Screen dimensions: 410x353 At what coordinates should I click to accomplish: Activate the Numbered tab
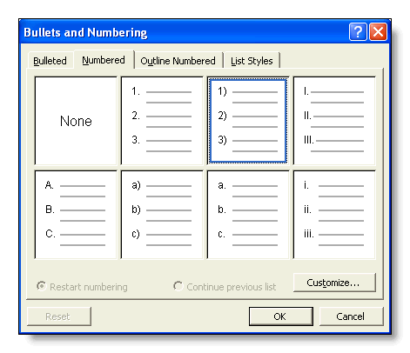click(104, 60)
